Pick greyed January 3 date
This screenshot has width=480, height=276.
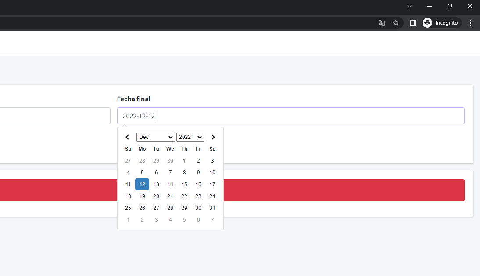pos(156,220)
